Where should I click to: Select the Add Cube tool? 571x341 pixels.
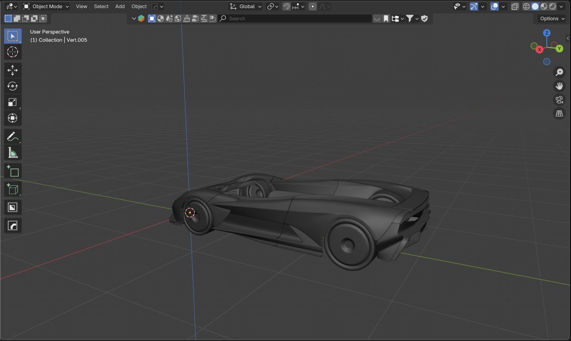pos(12,171)
